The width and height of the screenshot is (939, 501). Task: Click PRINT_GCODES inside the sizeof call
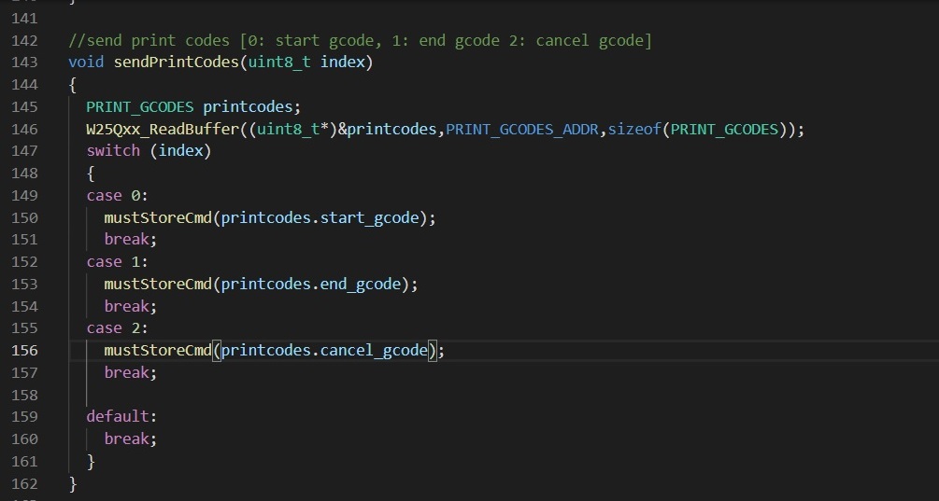[x=724, y=129]
